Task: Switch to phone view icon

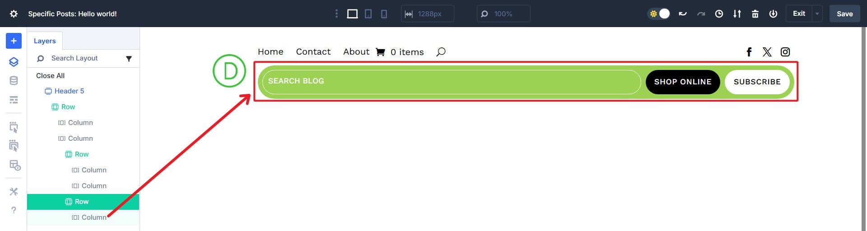Action: [x=384, y=14]
